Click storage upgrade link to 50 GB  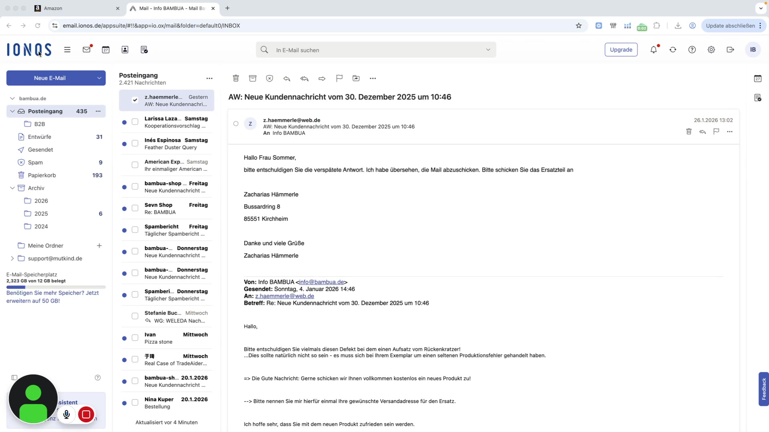click(52, 297)
